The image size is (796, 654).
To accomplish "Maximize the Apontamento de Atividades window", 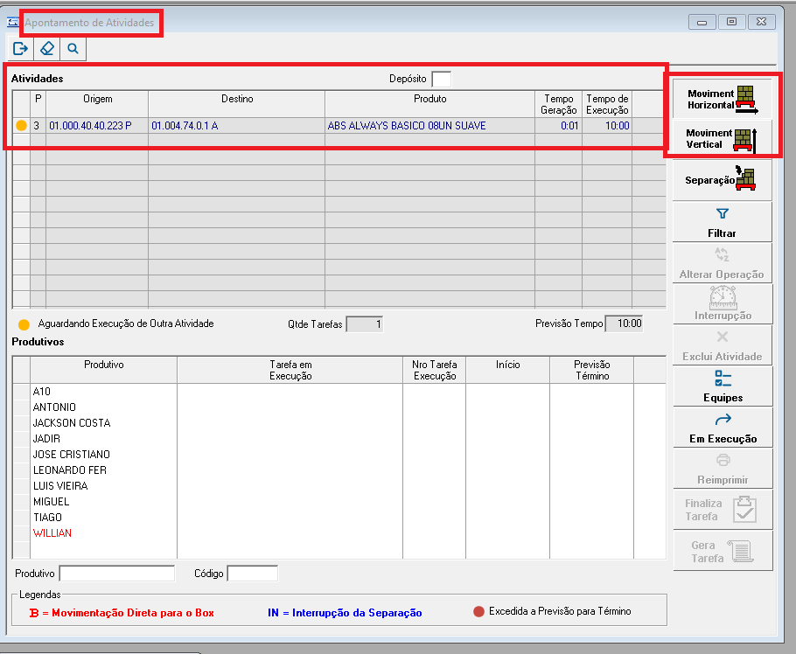I will 731,22.
